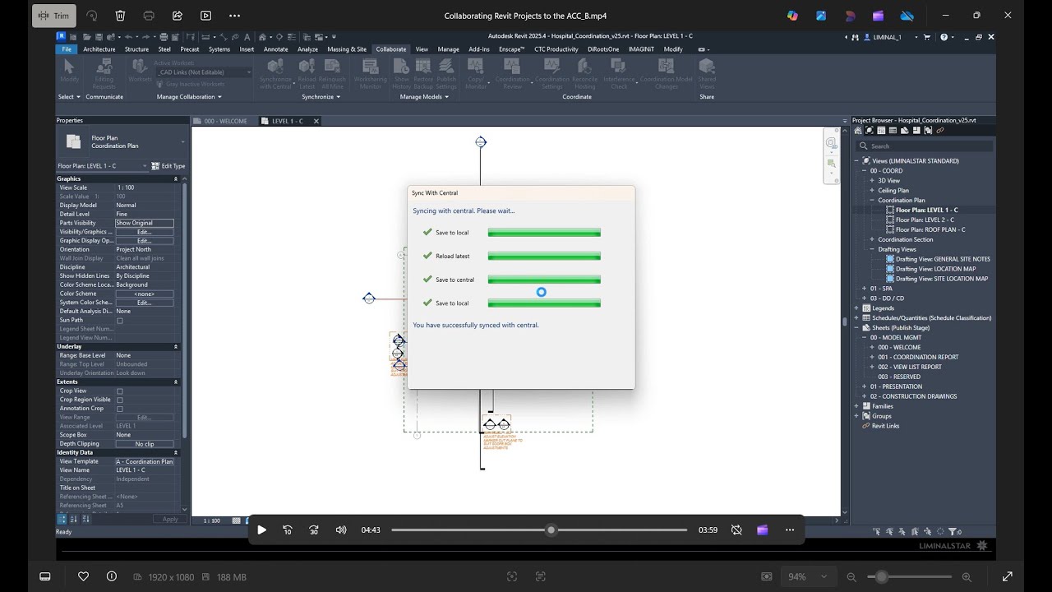Click the print icon in the player toolbar

point(149,16)
